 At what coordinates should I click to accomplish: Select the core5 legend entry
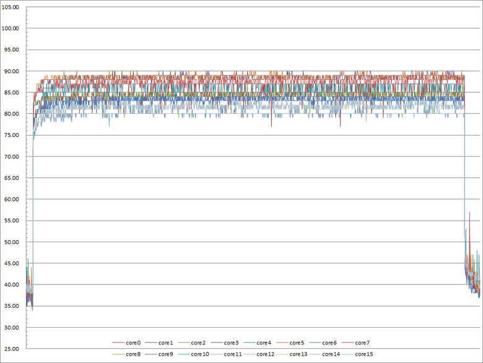pos(290,343)
